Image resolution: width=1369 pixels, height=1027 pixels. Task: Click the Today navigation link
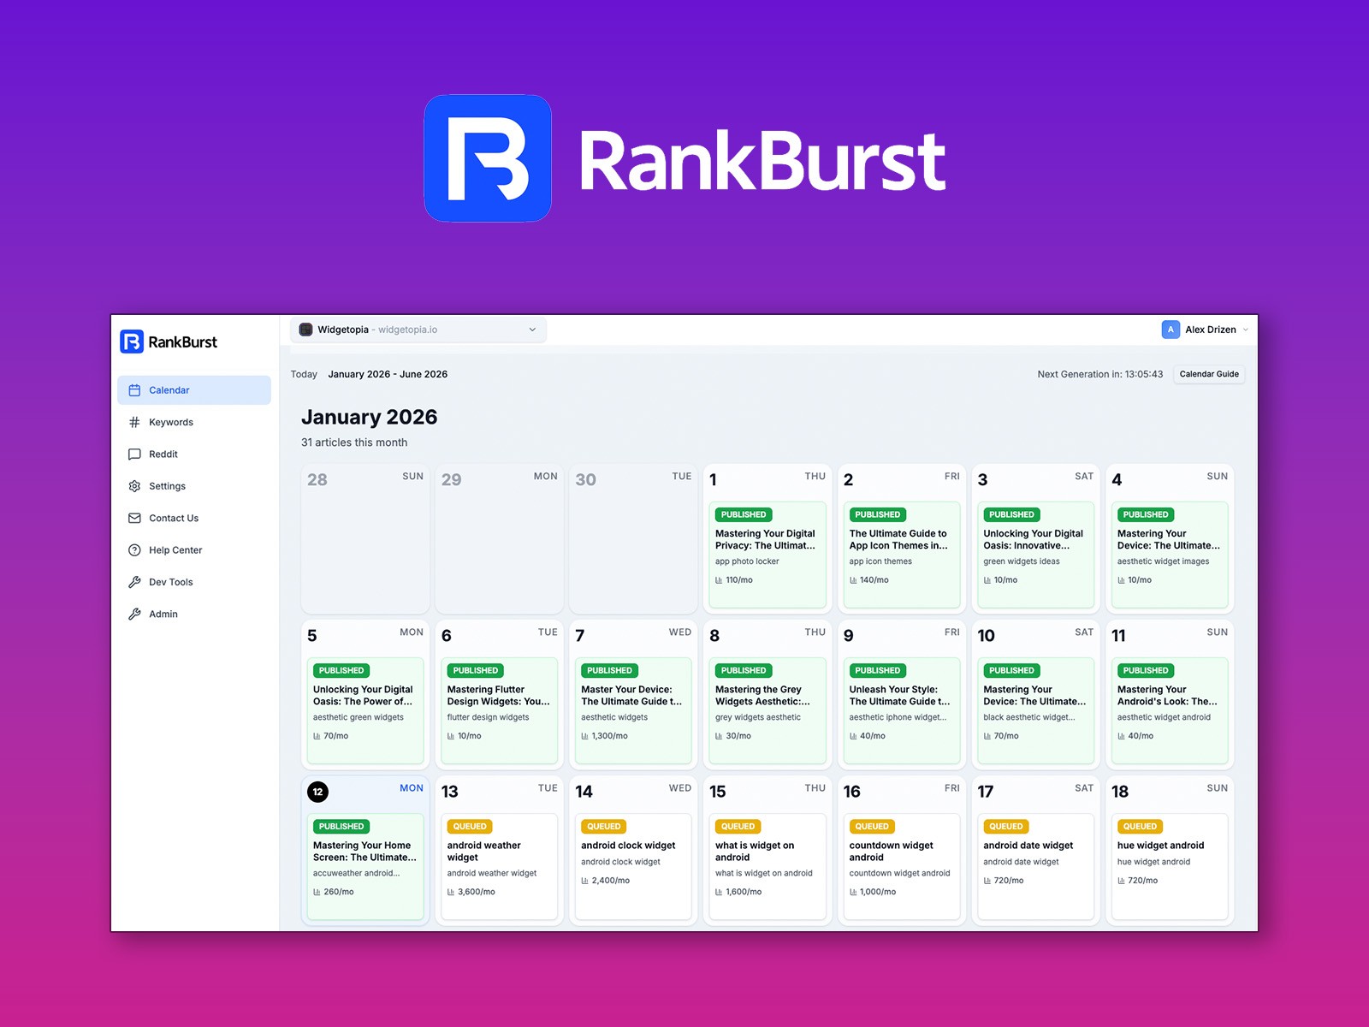[304, 374]
